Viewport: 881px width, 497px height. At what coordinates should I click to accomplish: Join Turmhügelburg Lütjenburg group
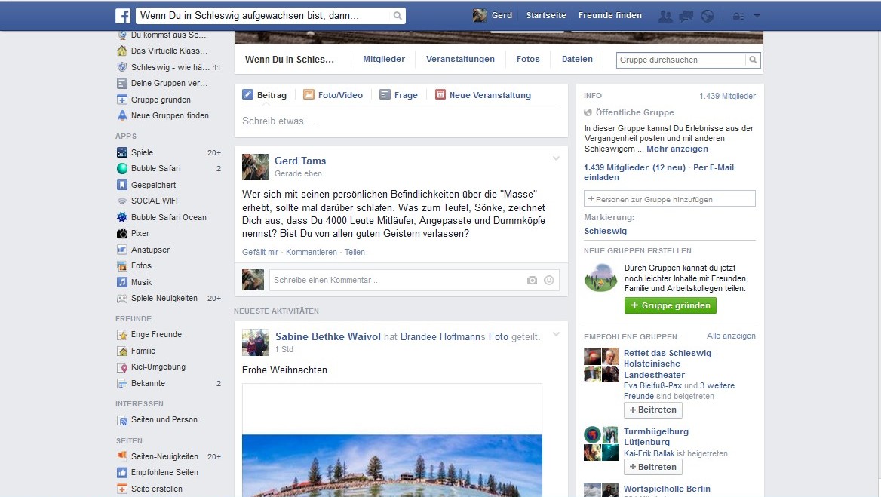[x=653, y=468]
